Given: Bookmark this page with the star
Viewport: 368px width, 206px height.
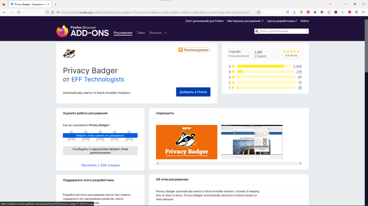Looking at the screenshot, I should [259, 13].
